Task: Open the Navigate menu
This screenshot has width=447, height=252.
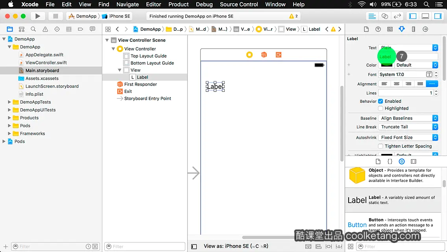Action: click(127, 4)
